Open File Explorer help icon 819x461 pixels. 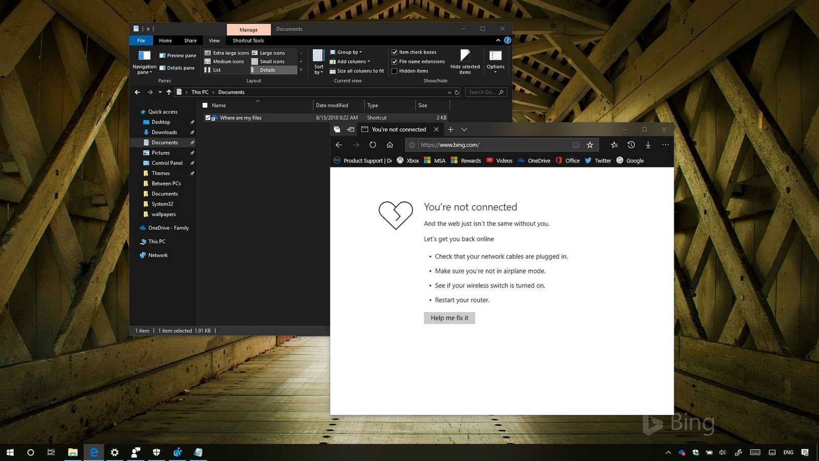click(x=507, y=40)
